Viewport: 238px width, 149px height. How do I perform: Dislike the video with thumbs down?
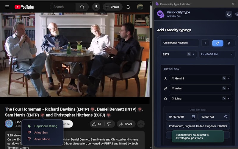(x=109, y=124)
